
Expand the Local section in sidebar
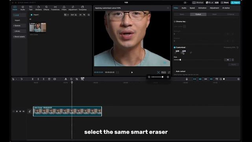coord(19,15)
